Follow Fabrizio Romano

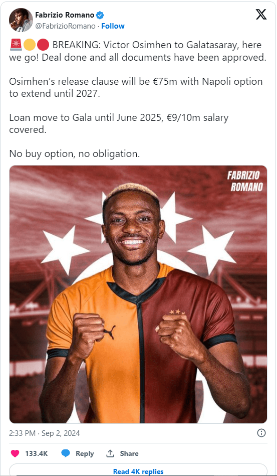point(113,26)
